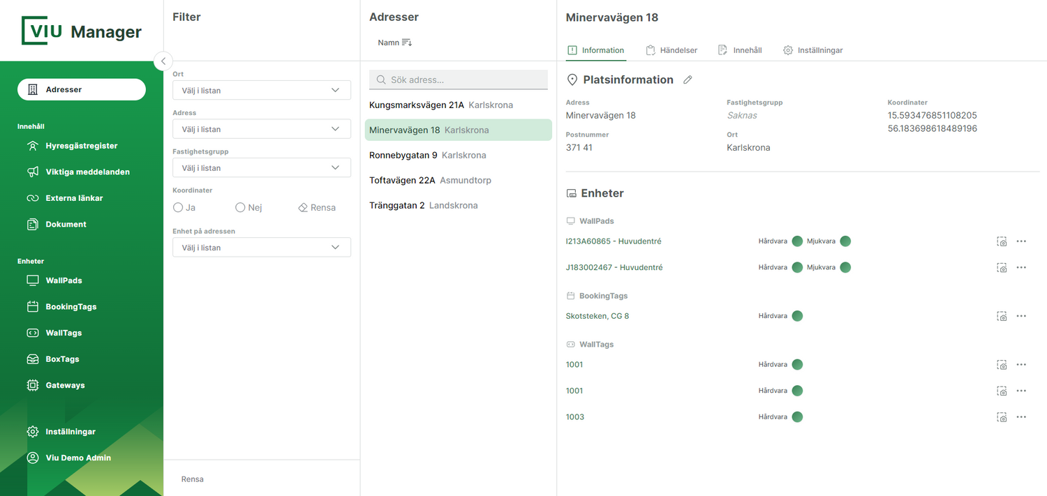Click the Rensa button at filter bottom
1047x496 pixels.
193,479
